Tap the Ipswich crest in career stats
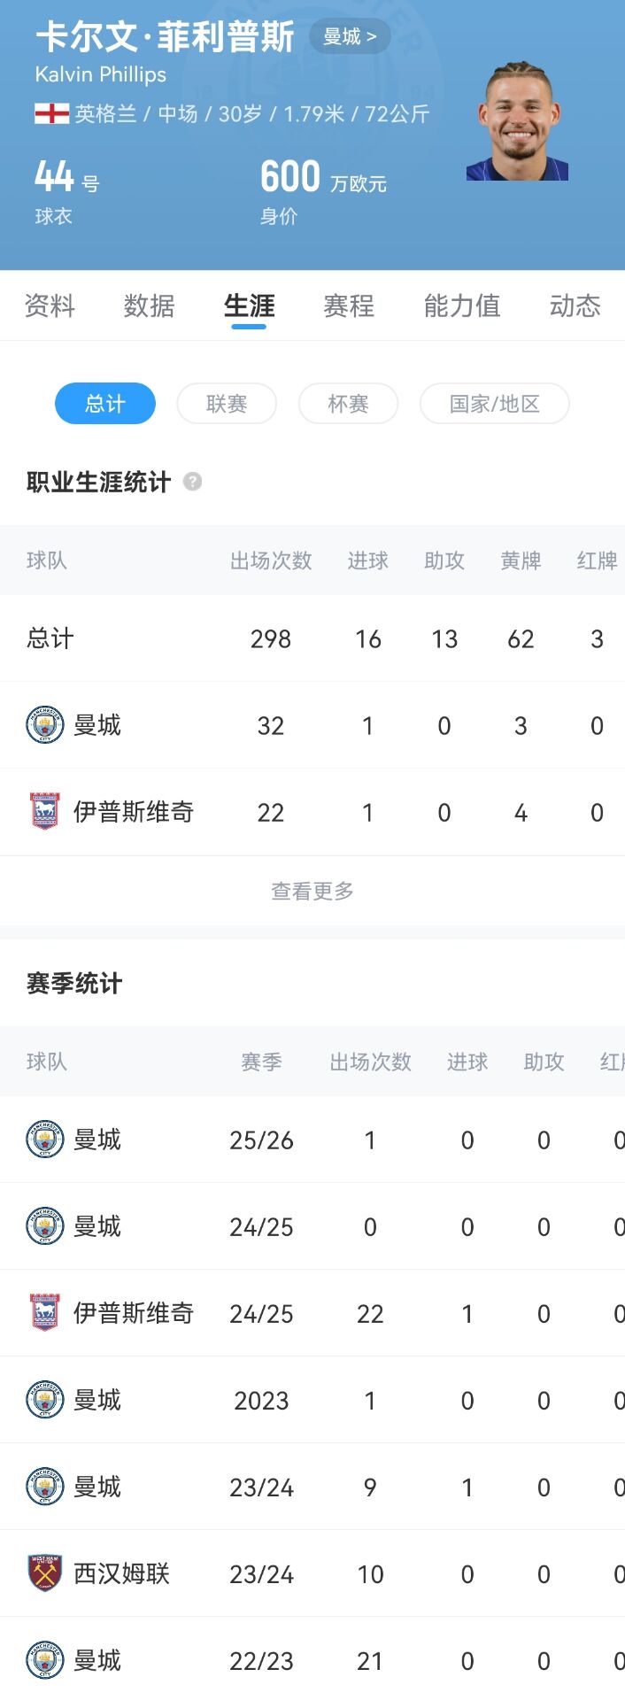This screenshot has width=625, height=1700. (x=44, y=812)
